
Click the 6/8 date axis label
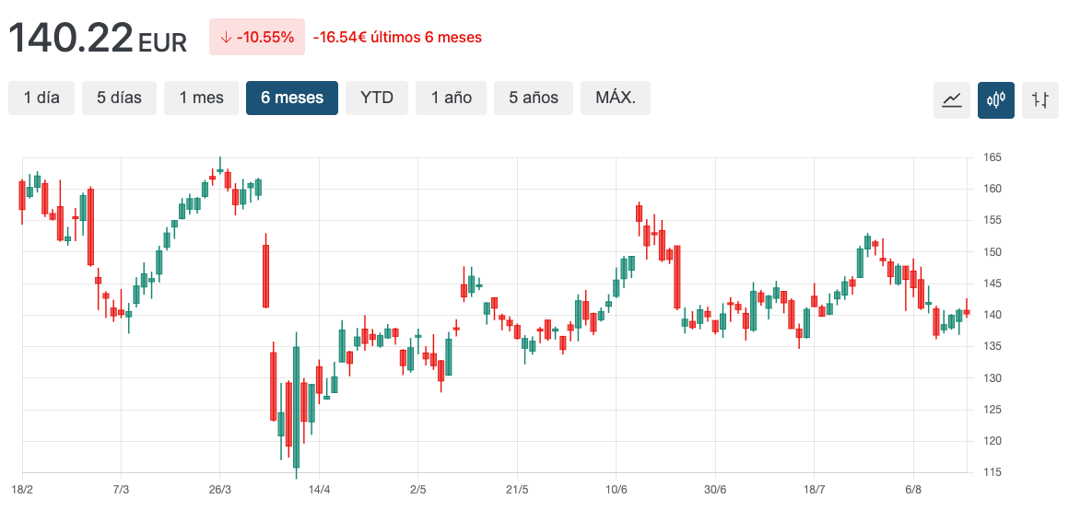913,491
